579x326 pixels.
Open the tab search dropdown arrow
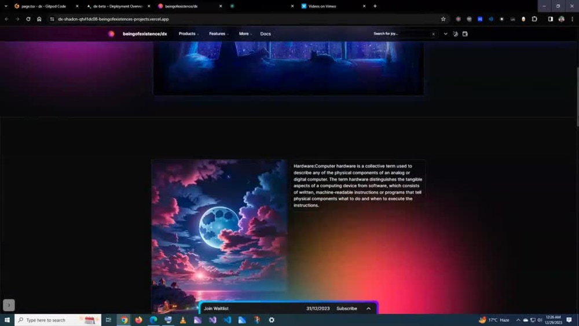point(6,6)
